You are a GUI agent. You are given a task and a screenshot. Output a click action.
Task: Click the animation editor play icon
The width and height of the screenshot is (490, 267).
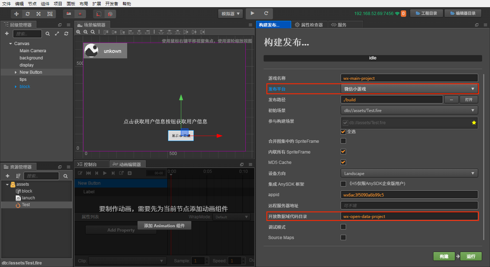pos(105,173)
